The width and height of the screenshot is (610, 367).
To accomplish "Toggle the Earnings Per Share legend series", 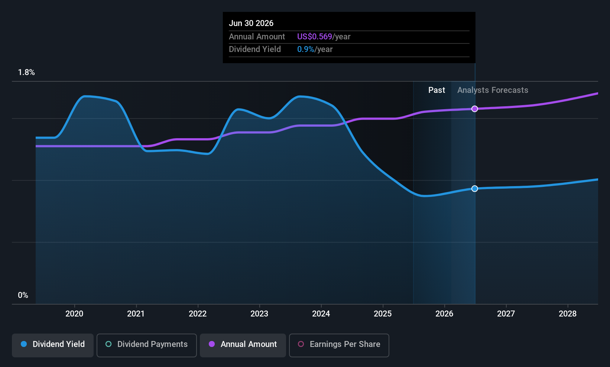I will (x=339, y=345).
